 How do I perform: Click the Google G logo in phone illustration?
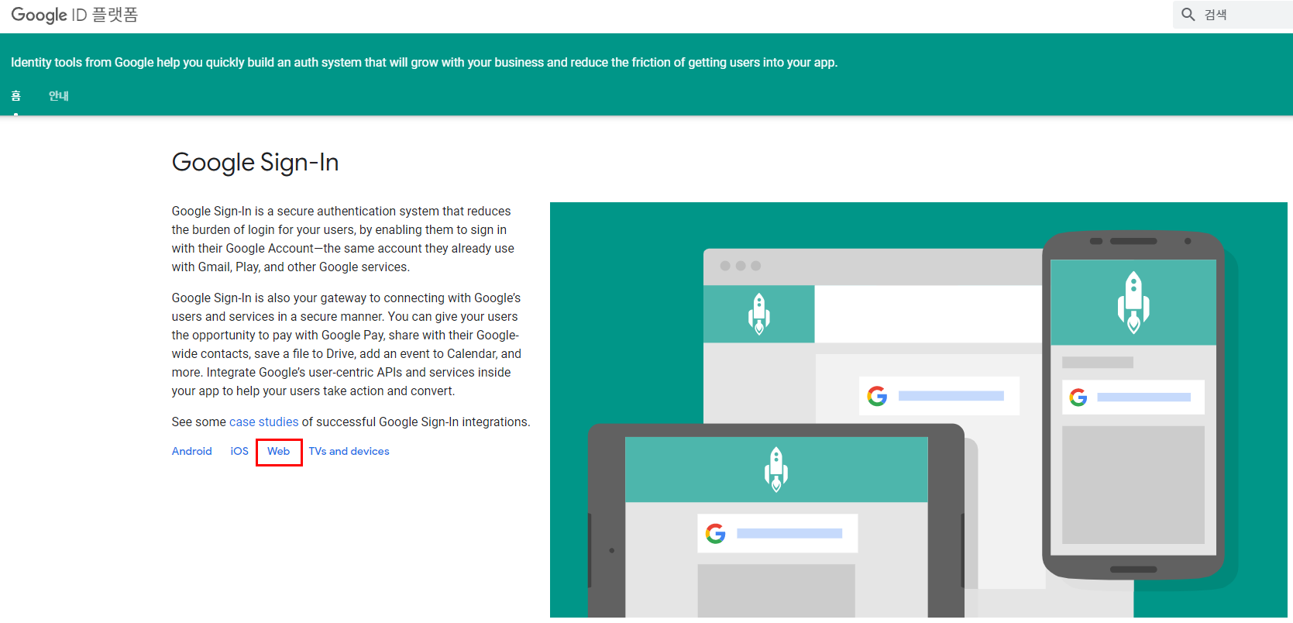(x=1078, y=398)
